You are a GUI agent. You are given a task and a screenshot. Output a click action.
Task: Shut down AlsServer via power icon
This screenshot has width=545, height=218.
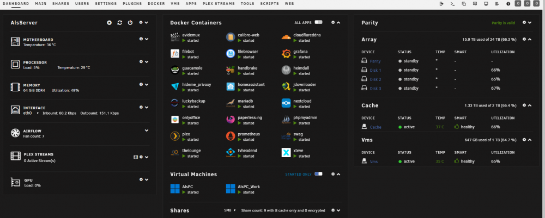pos(130,22)
